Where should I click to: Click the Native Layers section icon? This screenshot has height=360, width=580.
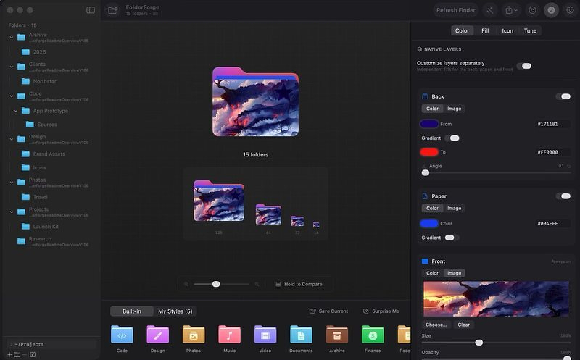(x=420, y=49)
